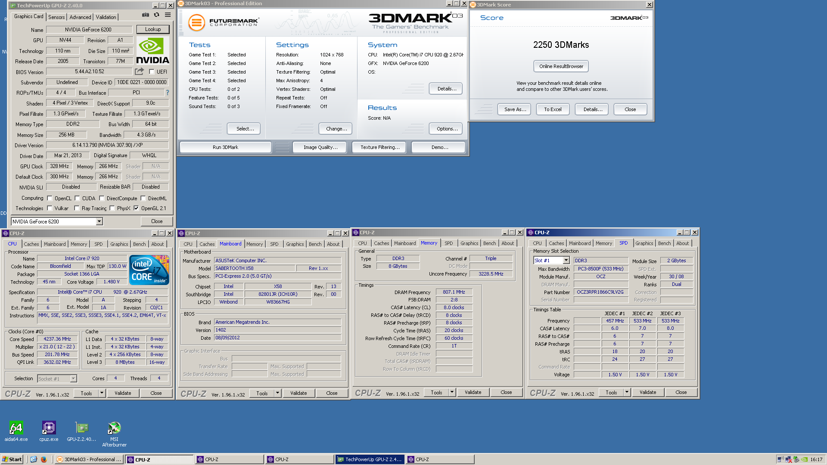Viewport: 827px width, 465px height.
Task: Switch to 3DMark03 Professional taskbar button
Action: click(x=89, y=459)
